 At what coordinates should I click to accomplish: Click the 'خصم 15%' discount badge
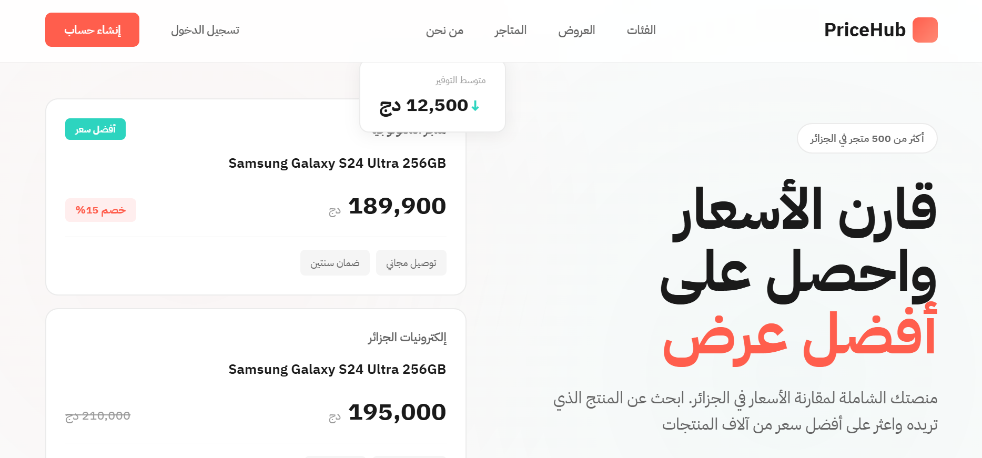tap(100, 210)
